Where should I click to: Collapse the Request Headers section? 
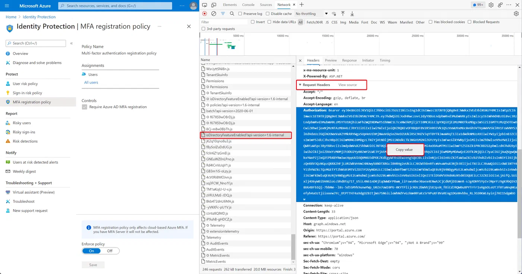pyautogui.click(x=300, y=85)
